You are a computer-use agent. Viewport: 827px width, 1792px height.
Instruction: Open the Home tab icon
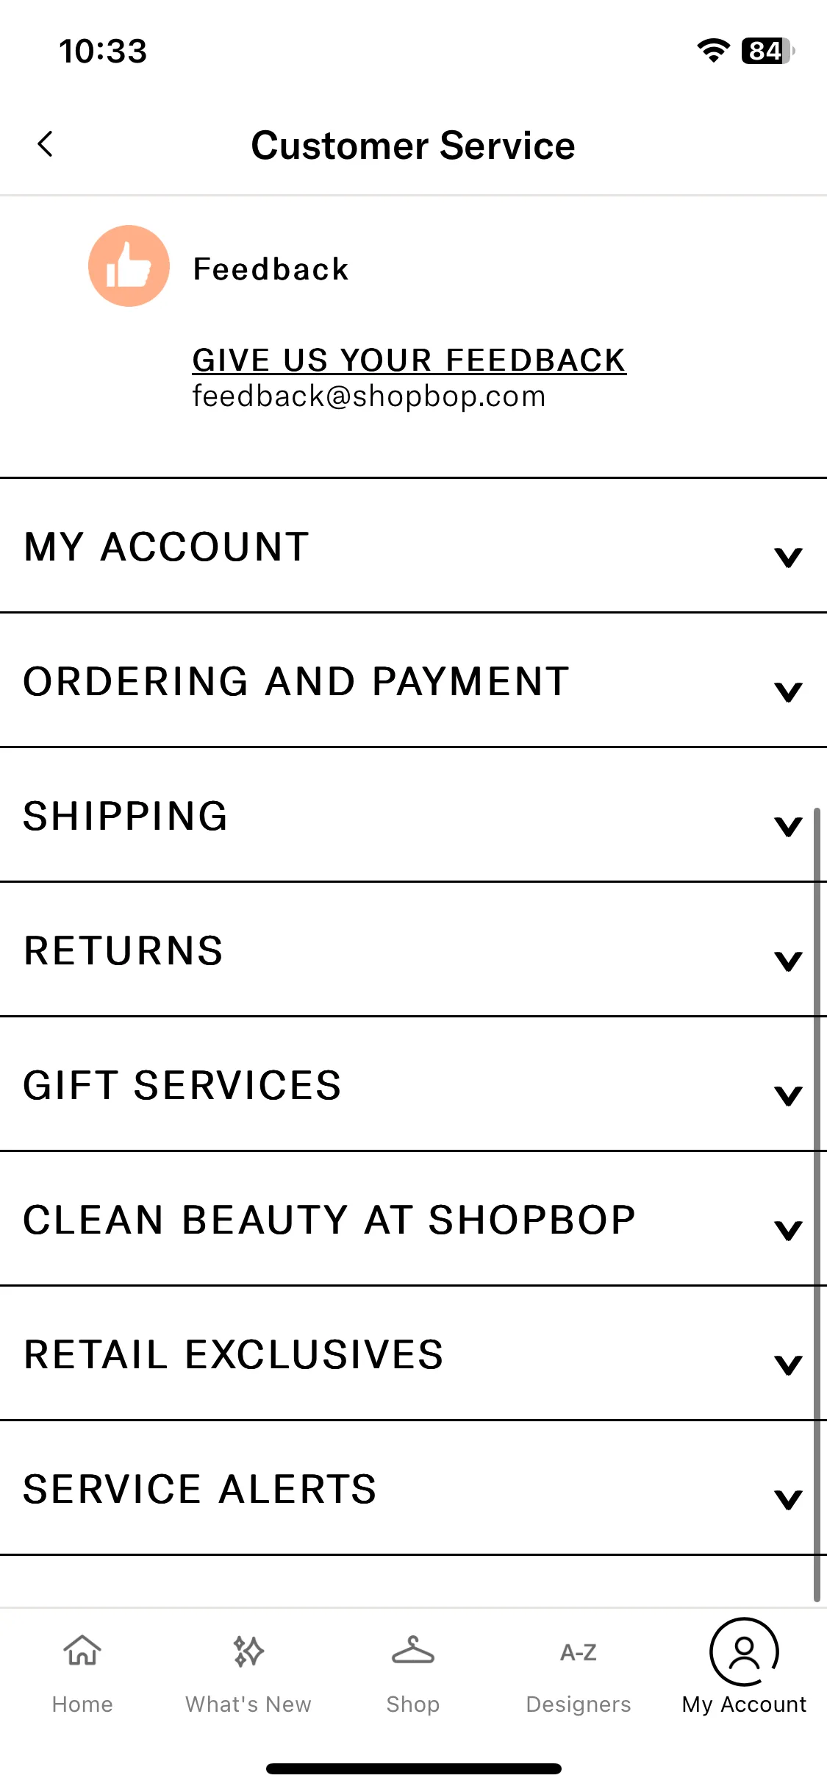tap(82, 1650)
